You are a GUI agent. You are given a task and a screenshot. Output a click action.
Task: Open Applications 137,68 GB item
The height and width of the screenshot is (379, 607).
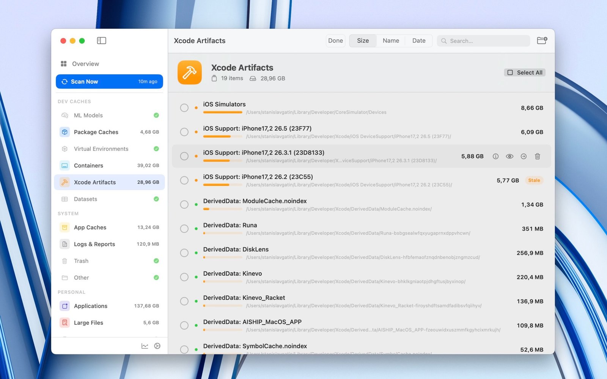click(109, 306)
